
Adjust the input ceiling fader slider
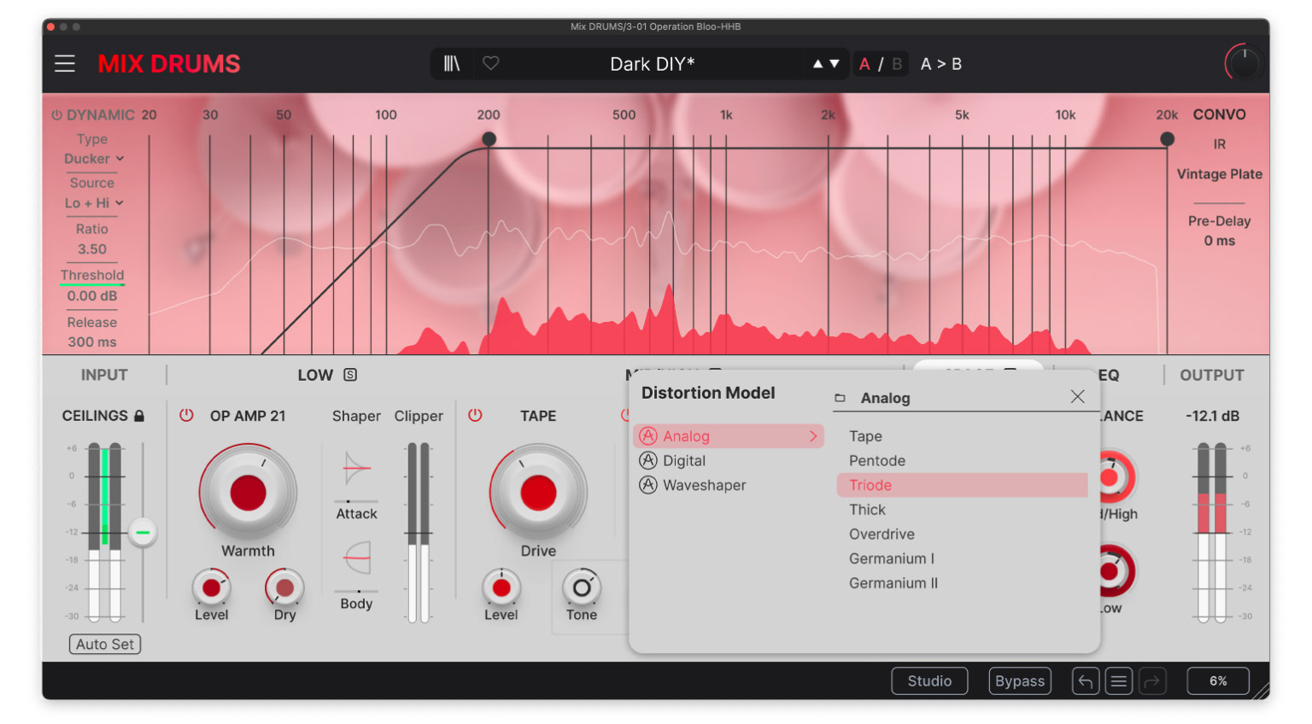click(142, 532)
